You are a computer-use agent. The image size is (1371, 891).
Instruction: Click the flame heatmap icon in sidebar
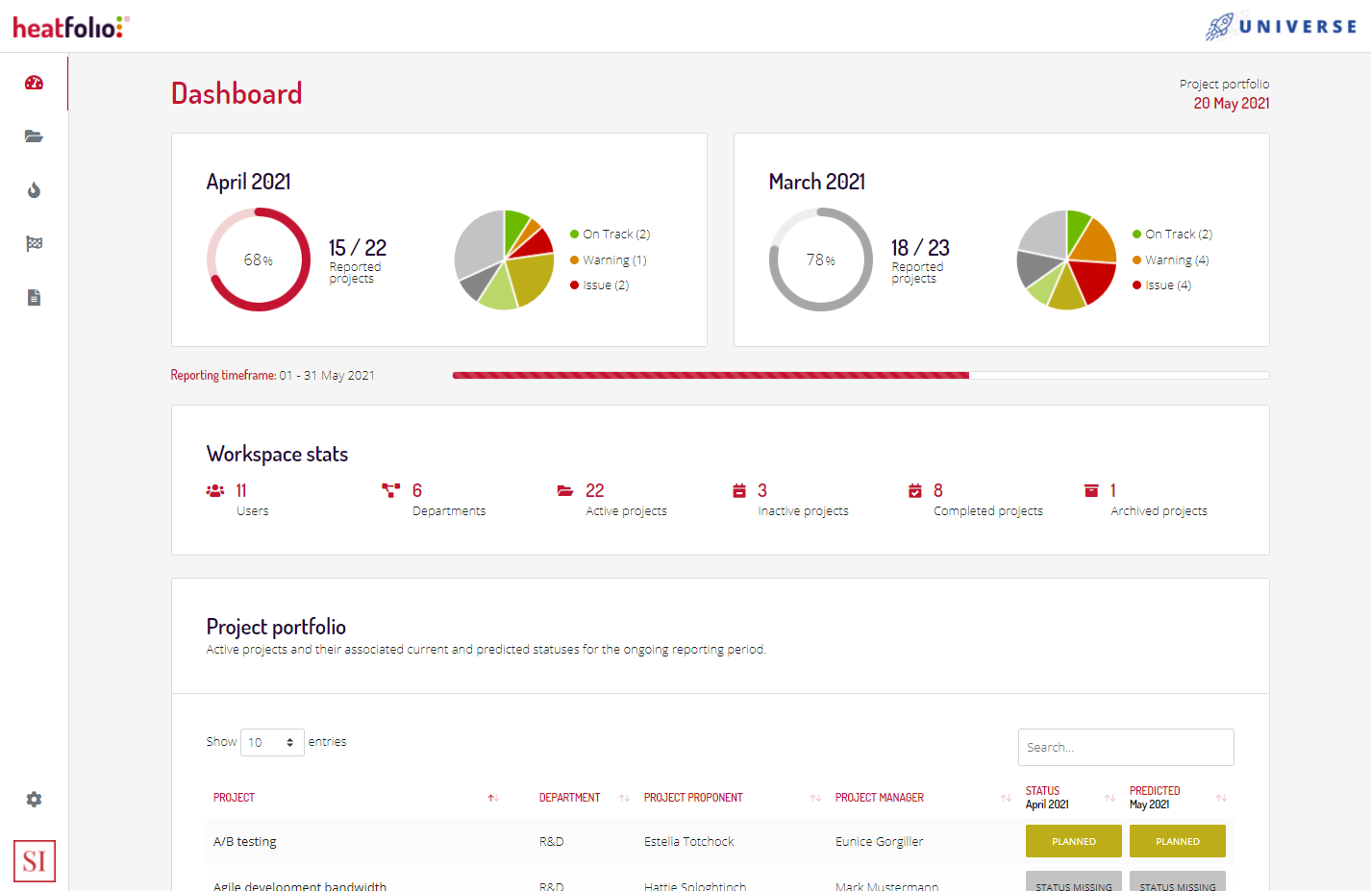(34, 190)
